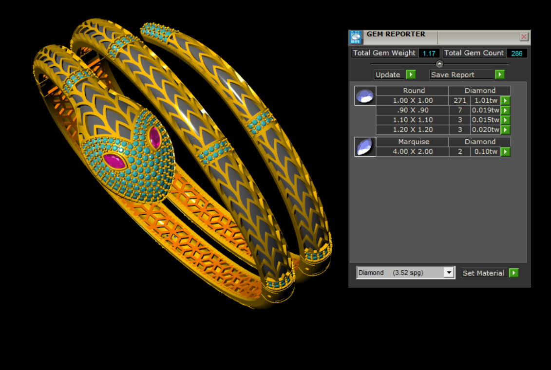Click green arrow for .90 X .90 row

tap(506, 111)
